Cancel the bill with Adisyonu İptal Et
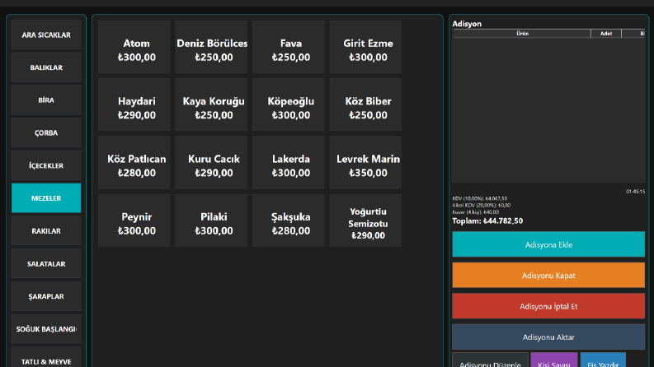 [548, 306]
